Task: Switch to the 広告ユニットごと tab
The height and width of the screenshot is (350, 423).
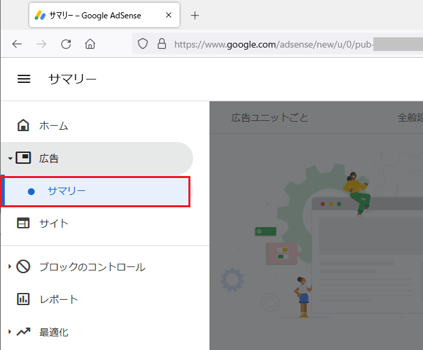Action: 269,118
